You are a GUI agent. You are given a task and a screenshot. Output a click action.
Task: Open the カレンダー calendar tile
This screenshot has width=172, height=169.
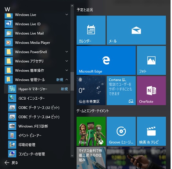91,30
